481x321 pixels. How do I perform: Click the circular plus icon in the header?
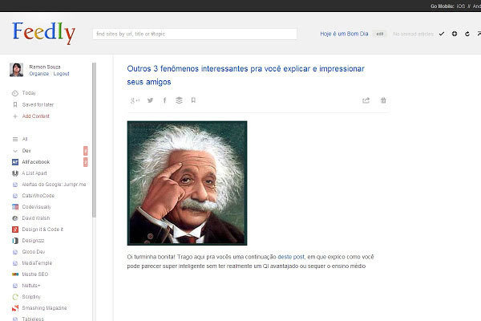point(455,34)
